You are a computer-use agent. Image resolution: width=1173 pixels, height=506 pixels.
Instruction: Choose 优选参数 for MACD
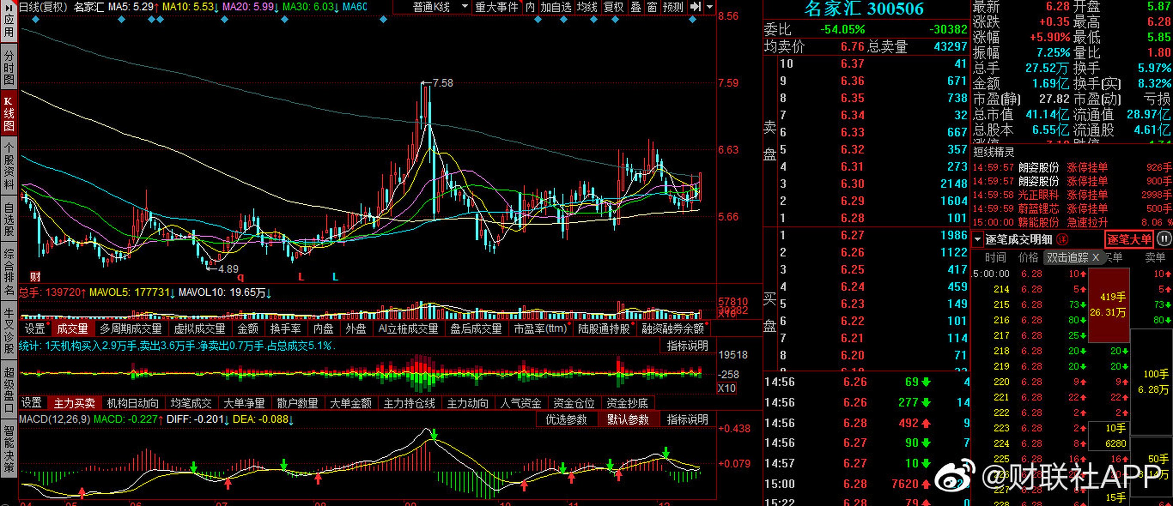[566, 419]
